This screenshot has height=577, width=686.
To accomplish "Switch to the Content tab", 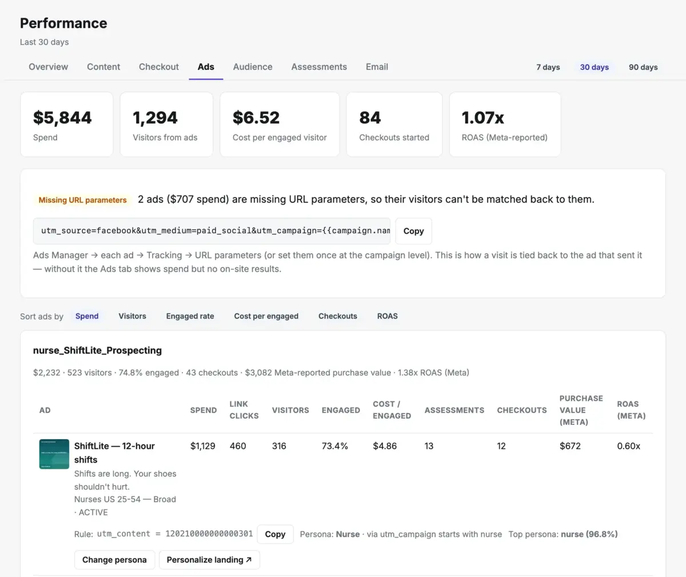I will pos(103,67).
